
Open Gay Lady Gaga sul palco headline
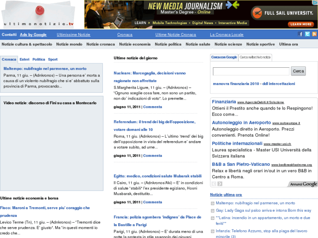263,210
